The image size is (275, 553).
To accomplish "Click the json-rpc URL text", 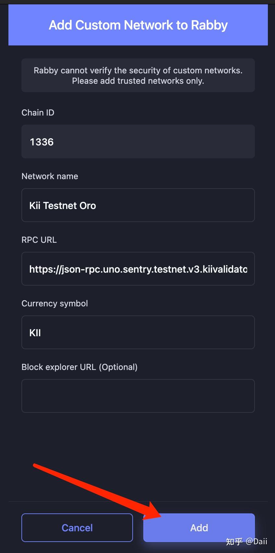I will tap(138, 269).
